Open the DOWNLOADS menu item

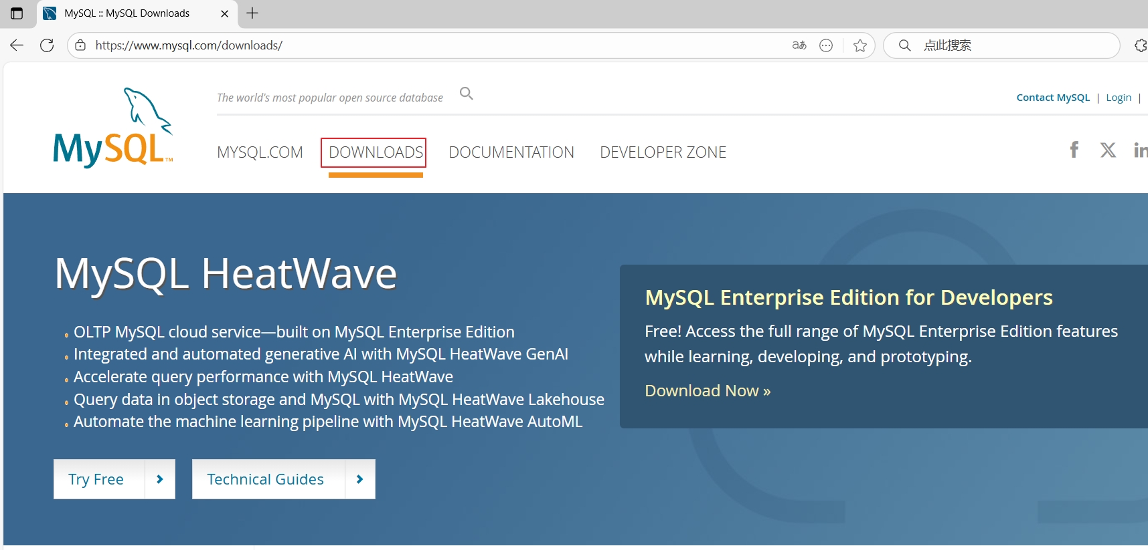coord(376,152)
